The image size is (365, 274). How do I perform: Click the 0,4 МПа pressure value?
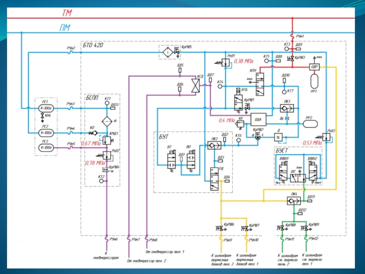(x=226, y=121)
